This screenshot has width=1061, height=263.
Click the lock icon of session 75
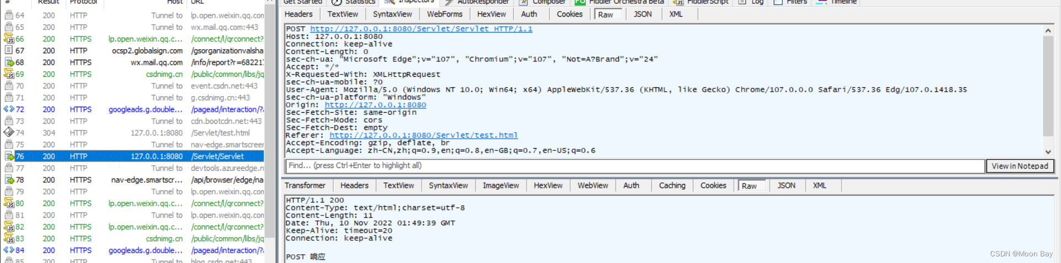coord(9,144)
